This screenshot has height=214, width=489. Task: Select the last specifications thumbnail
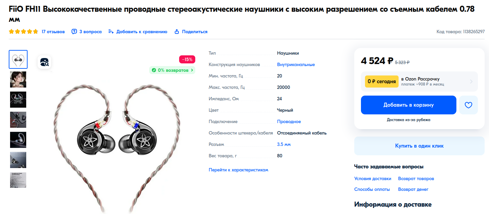tap(18, 180)
